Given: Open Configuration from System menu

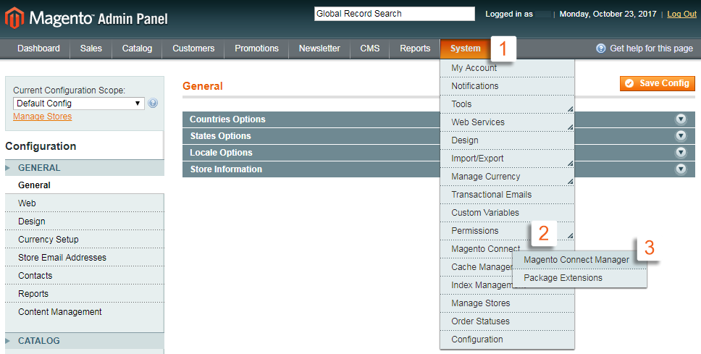Looking at the screenshot, I should [x=507, y=340].
